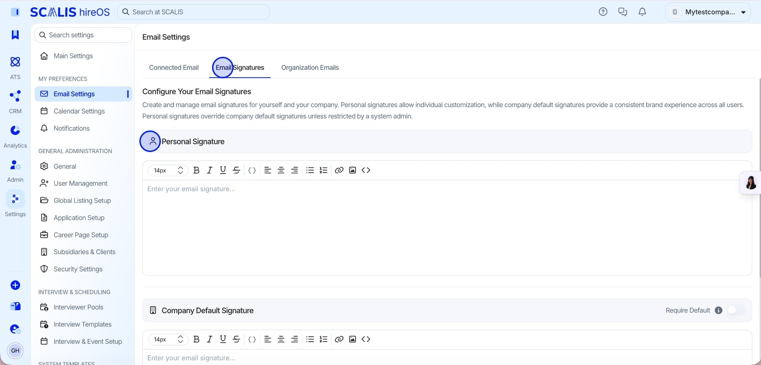
Task: Toggle bold in Personal Signature toolbar
Action: click(197, 170)
